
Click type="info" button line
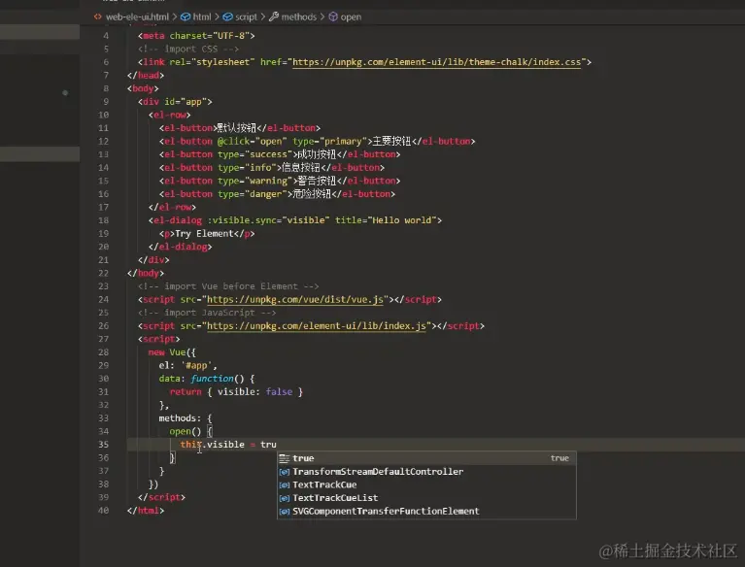[272, 168]
